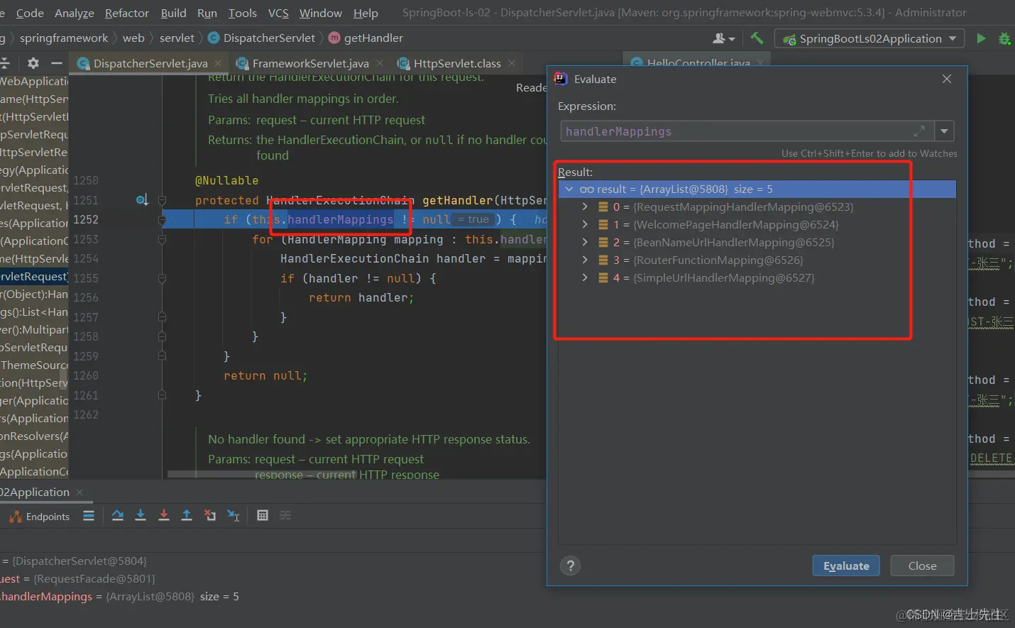Open the Window menu
The image size is (1015, 628).
click(320, 13)
